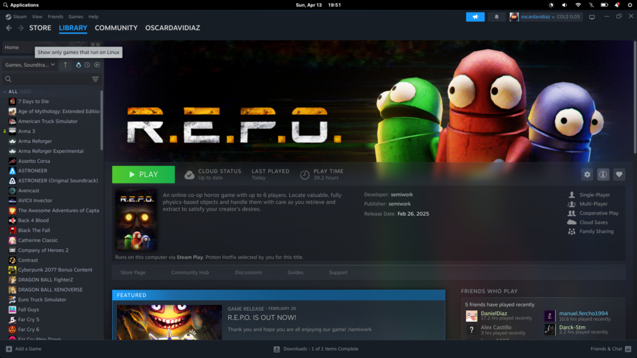The height and width of the screenshot is (358, 637).
Task: Open the Applications menu in top bar
Action: point(24,5)
